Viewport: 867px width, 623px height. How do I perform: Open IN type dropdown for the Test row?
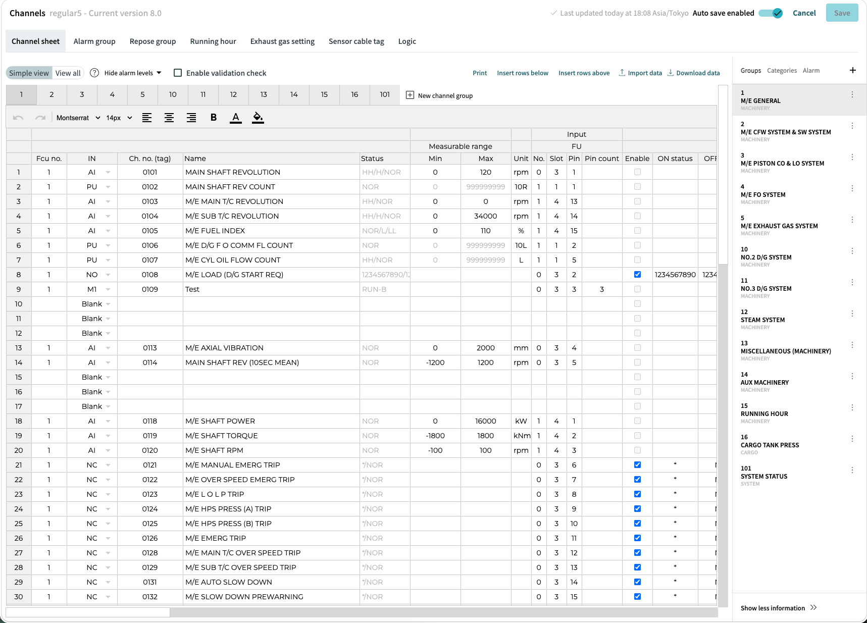[x=108, y=289]
